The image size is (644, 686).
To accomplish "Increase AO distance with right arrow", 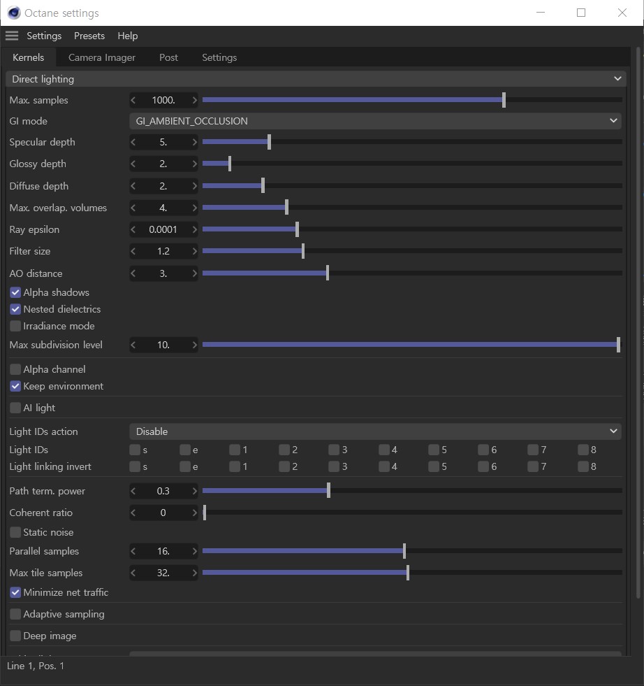I will point(194,273).
